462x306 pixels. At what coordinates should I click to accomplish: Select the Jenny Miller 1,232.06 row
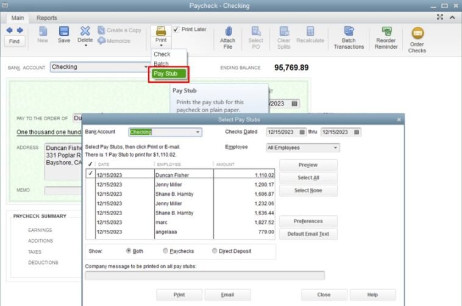click(x=180, y=204)
